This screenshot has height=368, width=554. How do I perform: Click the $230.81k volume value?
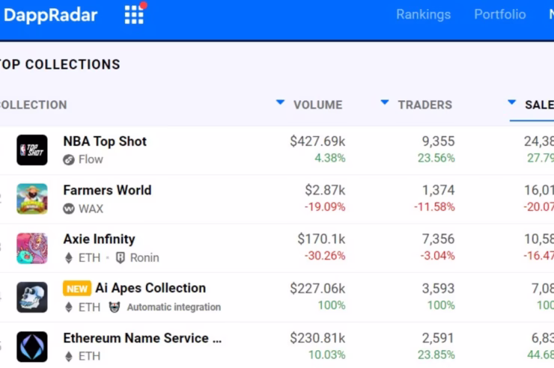pos(317,338)
